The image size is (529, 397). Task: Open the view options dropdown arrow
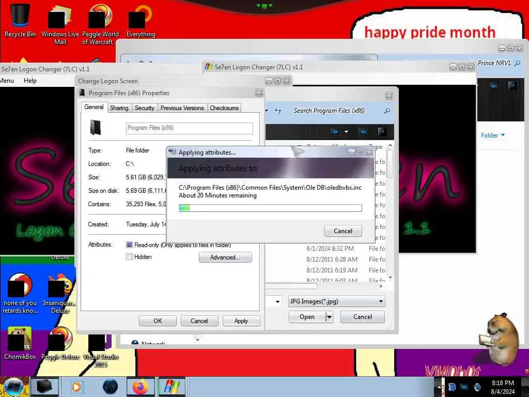(346, 132)
